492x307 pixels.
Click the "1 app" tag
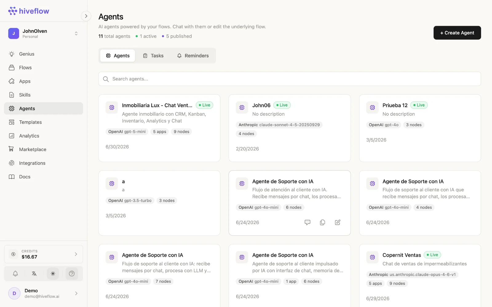click(x=291, y=282)
